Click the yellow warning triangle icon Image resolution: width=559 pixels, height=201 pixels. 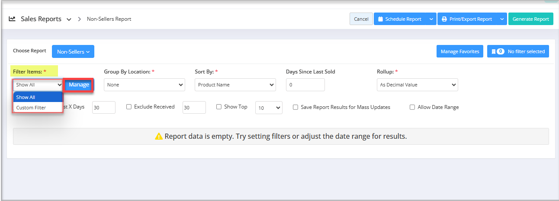point(159,136)
